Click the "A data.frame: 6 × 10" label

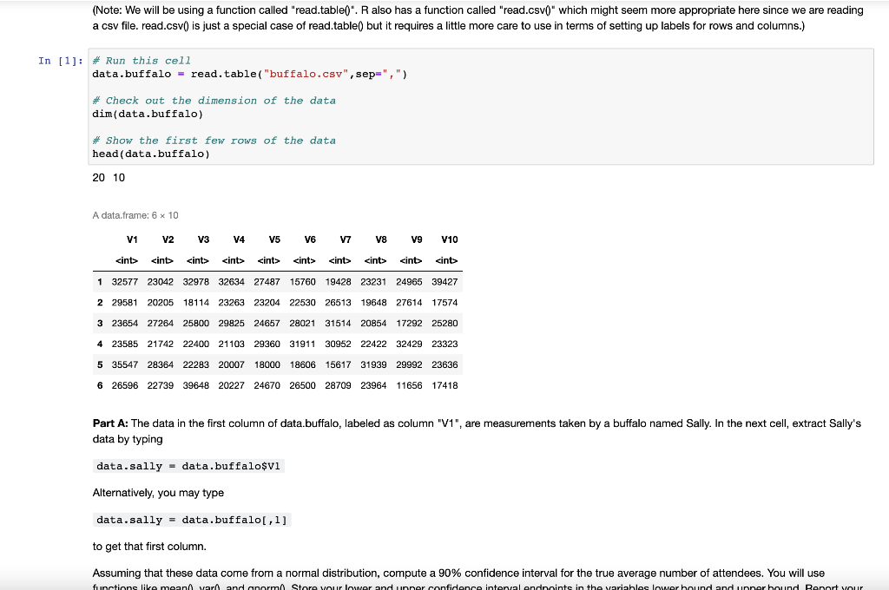pos(134,214)
